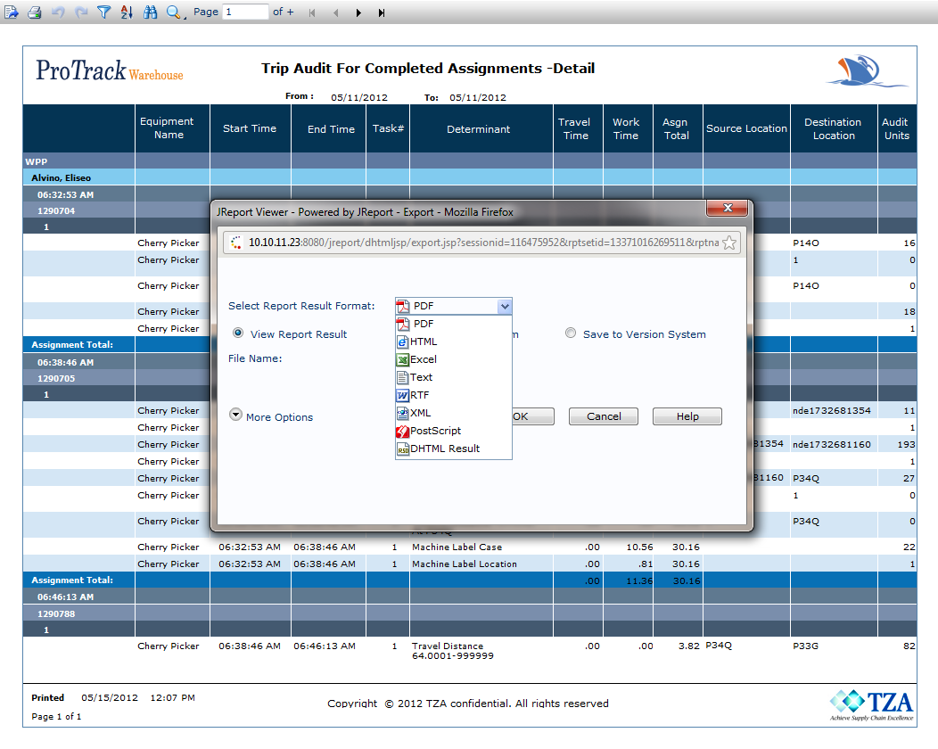Select the View Report Result radio button
The image size is (938, 749).
[x=238, y=333]
